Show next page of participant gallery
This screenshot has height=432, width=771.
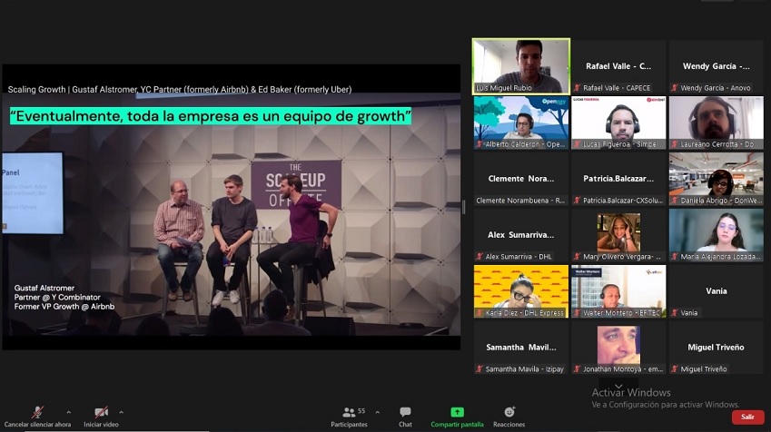click(x=618, y=385)
